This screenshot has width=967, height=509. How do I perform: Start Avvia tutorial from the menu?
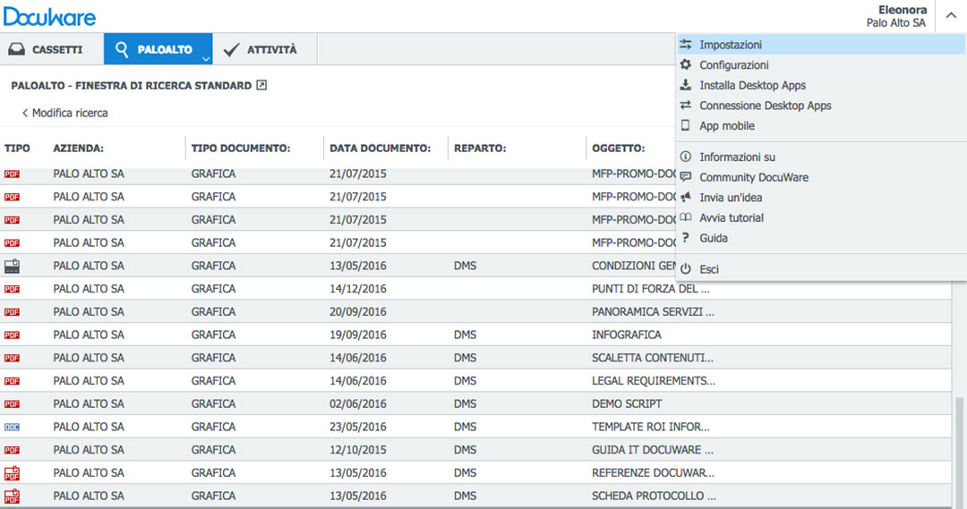point(821,217)
